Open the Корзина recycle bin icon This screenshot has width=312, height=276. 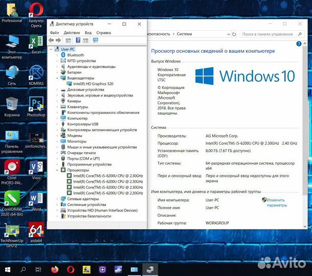click(x=12, y=107)
